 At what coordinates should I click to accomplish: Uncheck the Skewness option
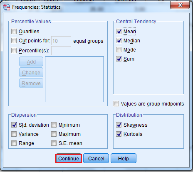[x=119, y=125]
